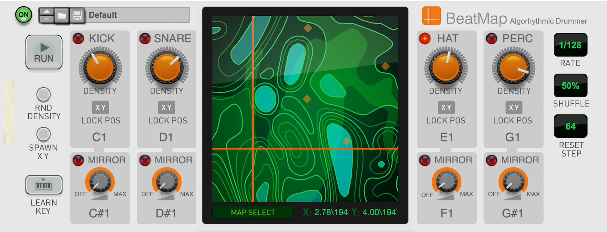Screen dimensions: 607x232
Task: Select the mirror note G#1 label
Action: [x=512, y=213]
